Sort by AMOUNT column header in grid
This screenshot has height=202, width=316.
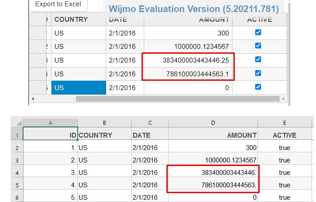(188, 20)
